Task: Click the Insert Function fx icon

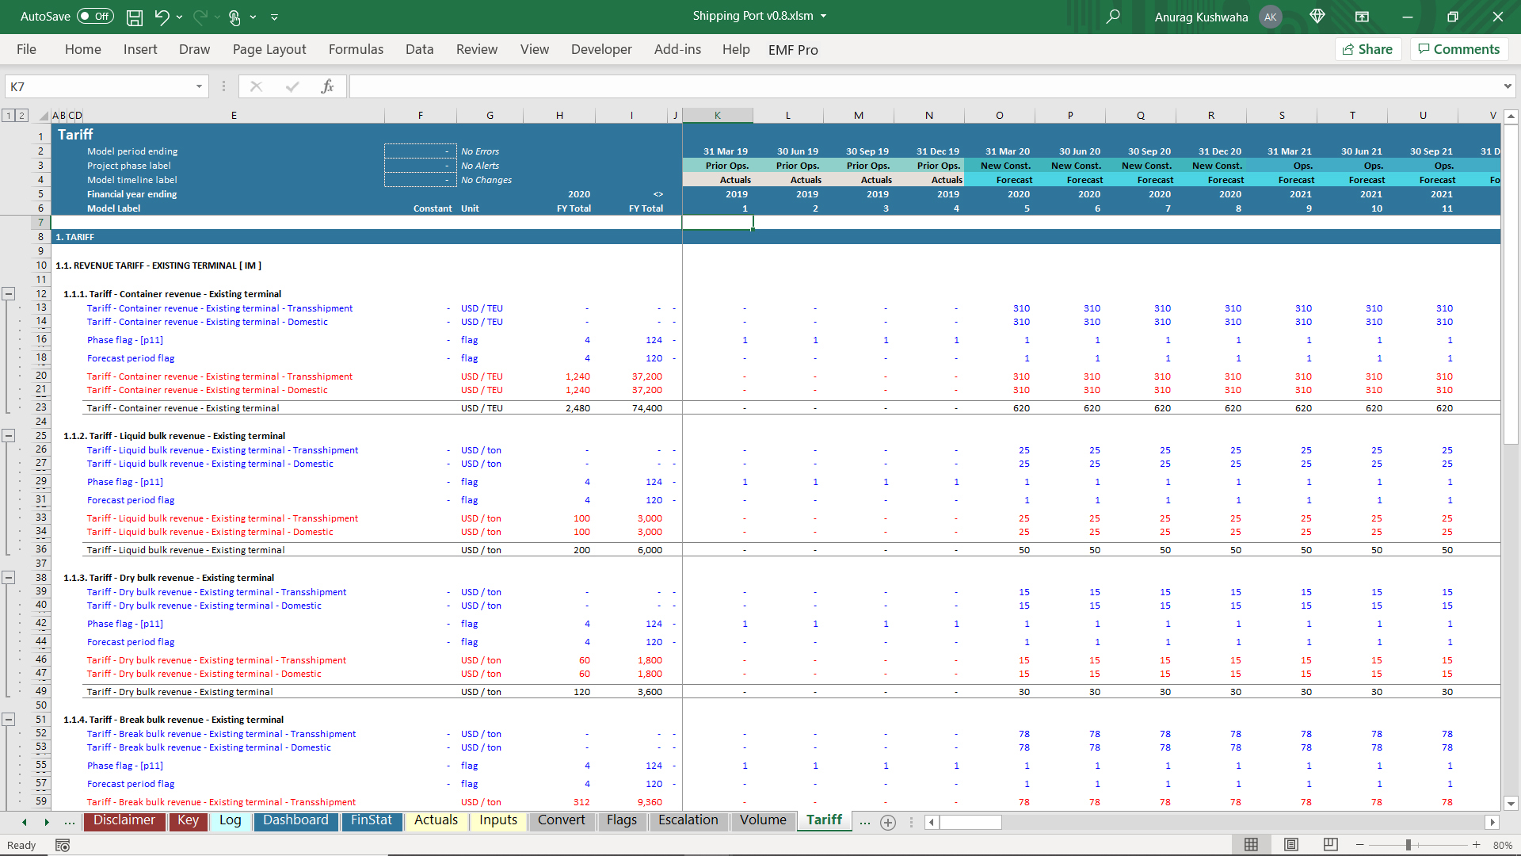Action: click(x=327, y=86)
